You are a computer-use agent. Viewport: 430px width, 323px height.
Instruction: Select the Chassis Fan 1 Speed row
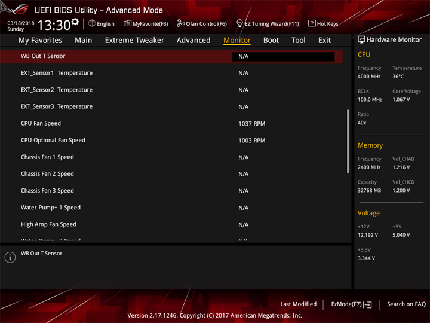click(171, 157)
